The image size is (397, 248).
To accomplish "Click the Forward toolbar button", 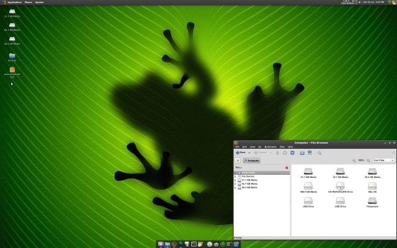I will click(x=261, y=153).
